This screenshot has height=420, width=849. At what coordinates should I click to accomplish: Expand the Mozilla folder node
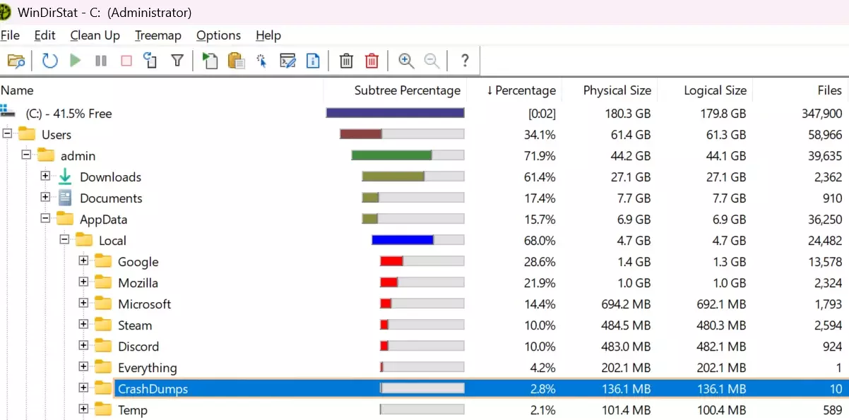84,281
